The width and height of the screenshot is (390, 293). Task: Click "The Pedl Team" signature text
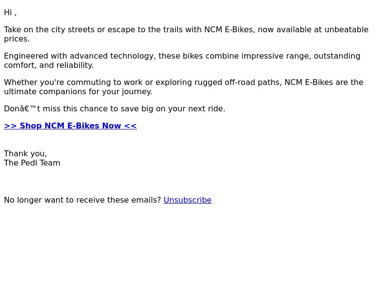(32, 163)
